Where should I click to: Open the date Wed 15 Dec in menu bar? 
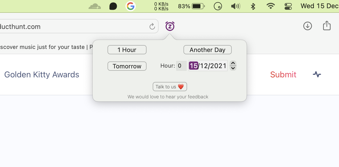[319, 6]
